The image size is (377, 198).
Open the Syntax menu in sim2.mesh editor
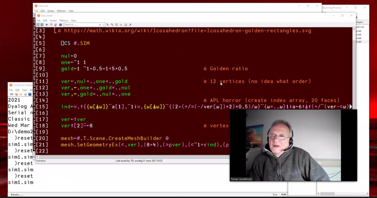[53, 20]
